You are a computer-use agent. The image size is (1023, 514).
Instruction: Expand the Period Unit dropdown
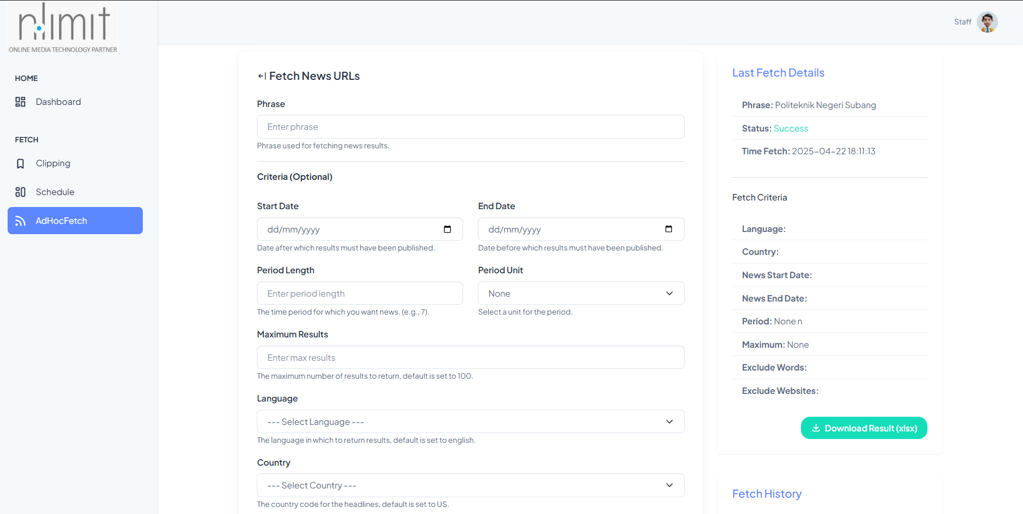pyautogui.click(x=580, y=293)
